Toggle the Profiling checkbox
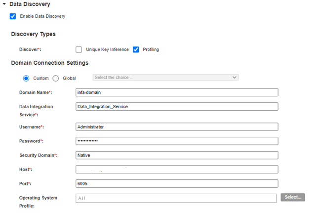This screenshot has width=326, height=213. 136,49
